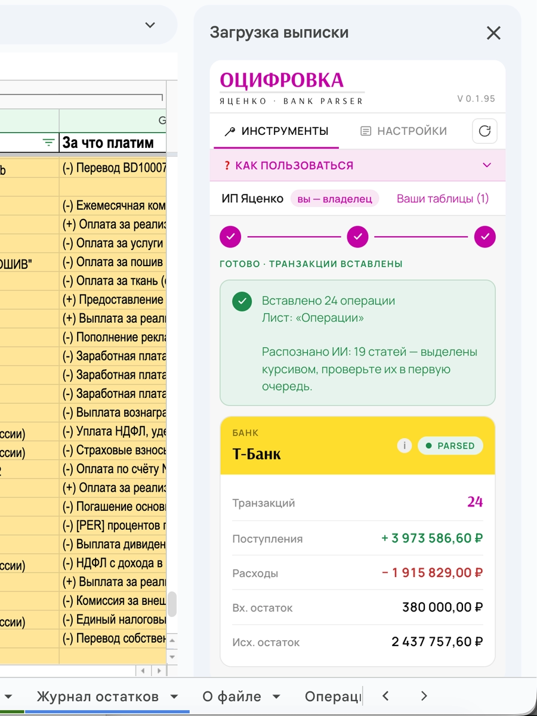Select cell (-) Оплата по счёту

point(113,469)
